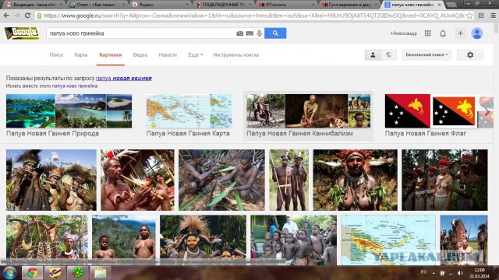The image size is (499, 280).
Task: Go back with browser back arrow
Action: pyautogui.click(x=7, y=16)
